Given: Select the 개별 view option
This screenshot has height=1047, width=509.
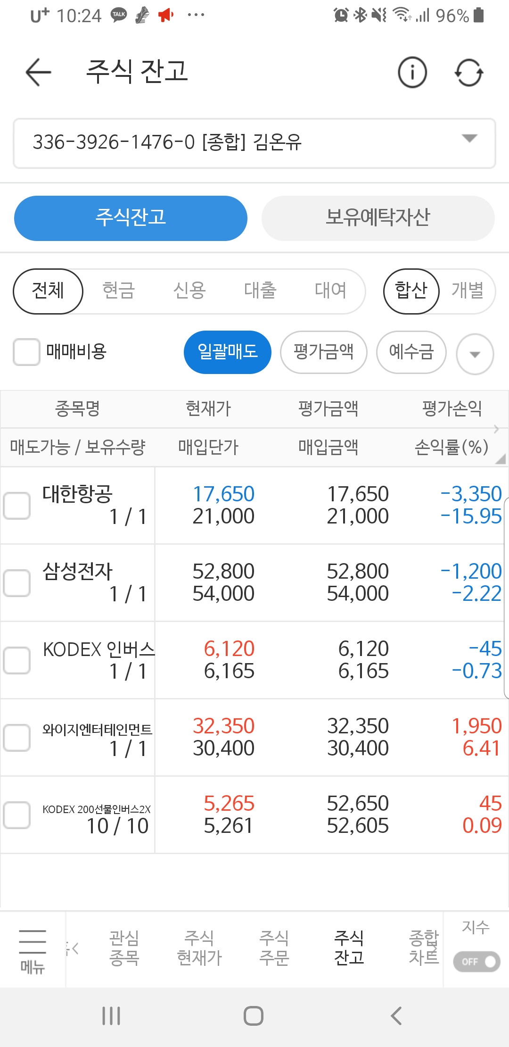Looking at the screenshot, I should tap(467, 291).
